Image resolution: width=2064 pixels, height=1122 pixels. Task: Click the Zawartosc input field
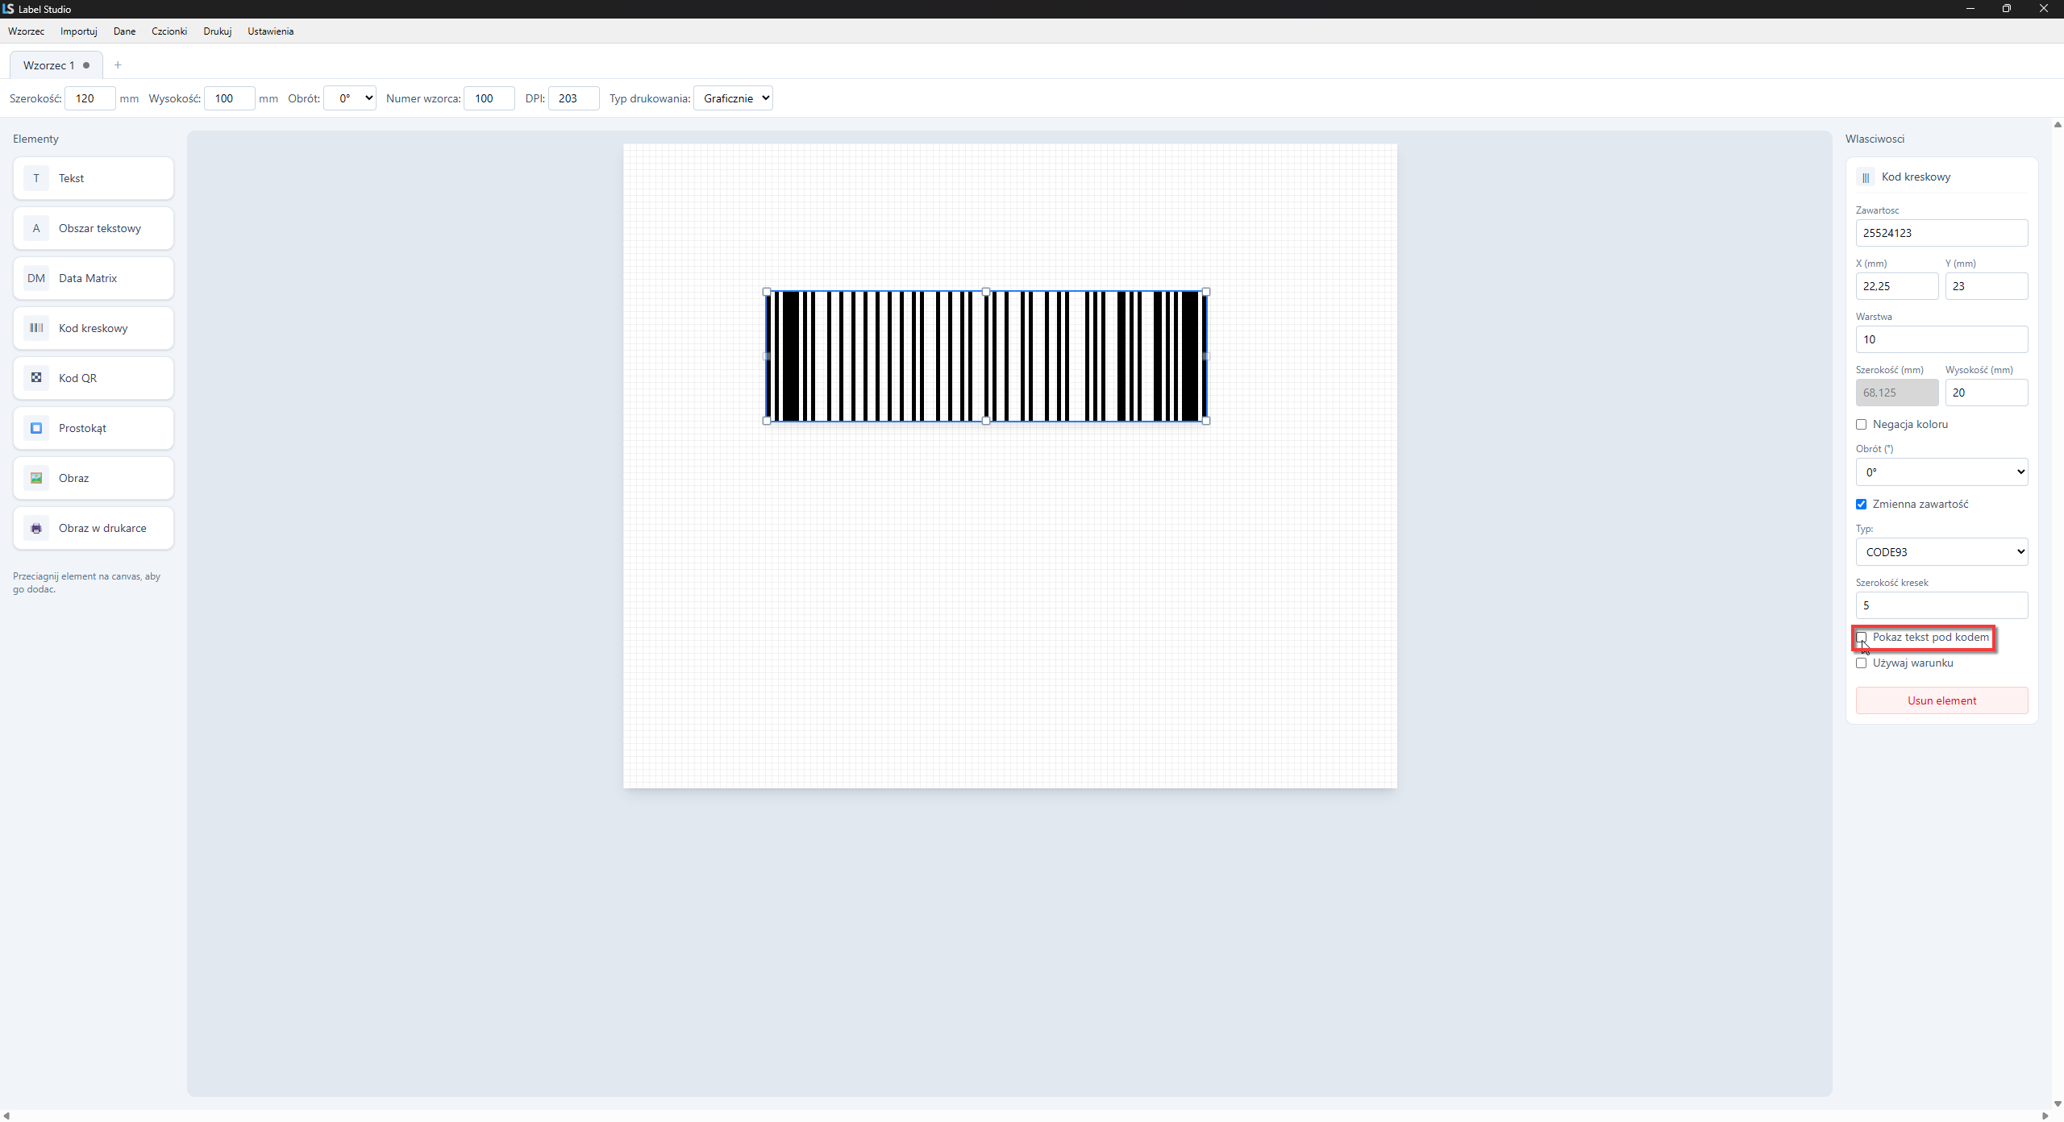click(1941, 233)
